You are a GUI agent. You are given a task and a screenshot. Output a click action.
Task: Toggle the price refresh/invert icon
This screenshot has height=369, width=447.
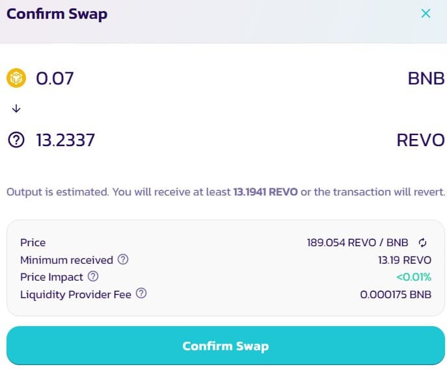pos(422,242)
